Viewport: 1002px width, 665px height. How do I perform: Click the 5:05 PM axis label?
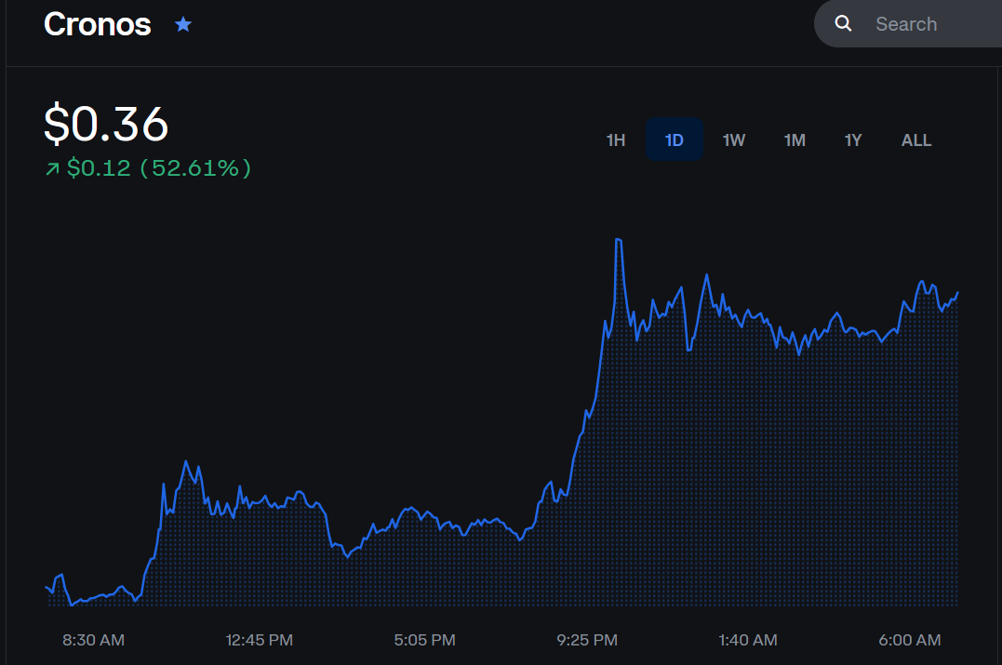pos(424,640)
